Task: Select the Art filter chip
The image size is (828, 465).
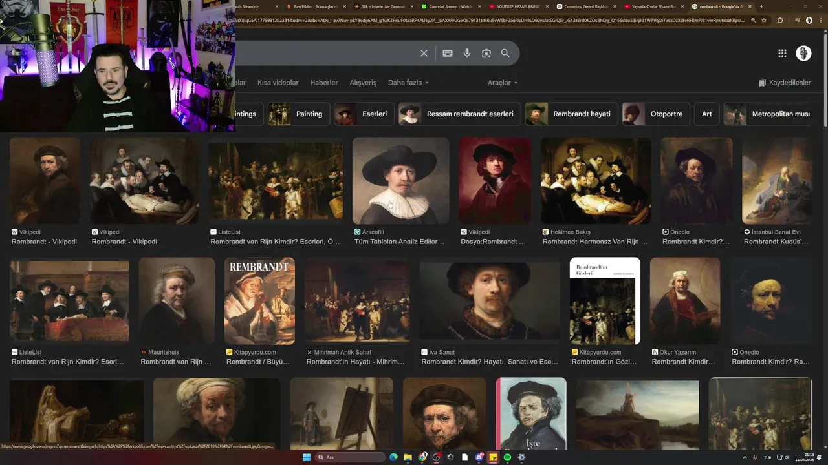Action: (707, 114)
